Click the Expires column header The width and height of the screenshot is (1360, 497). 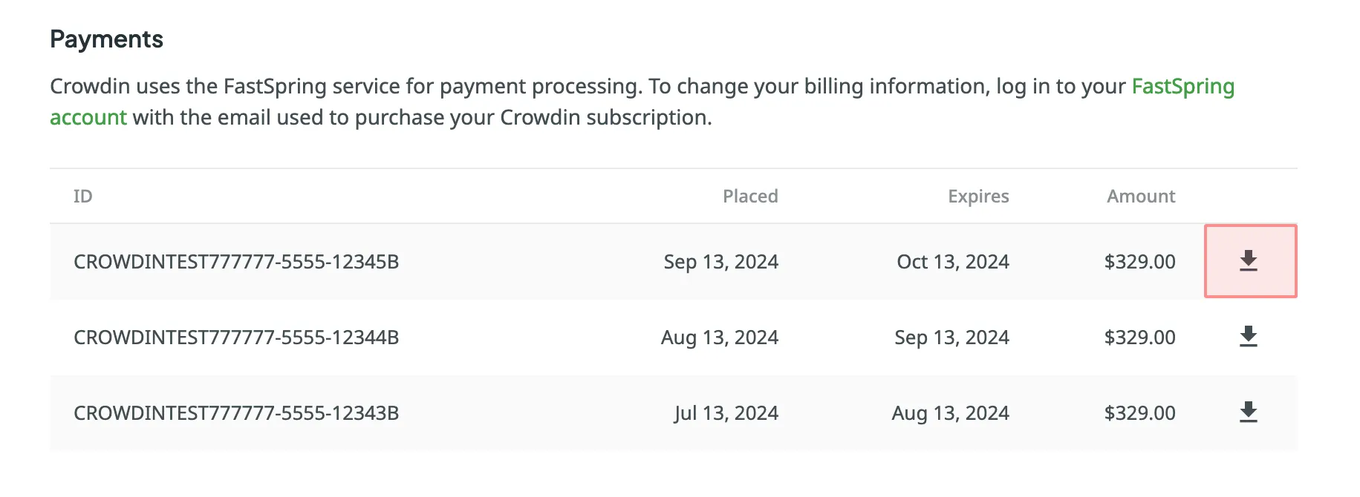[977, 196]
